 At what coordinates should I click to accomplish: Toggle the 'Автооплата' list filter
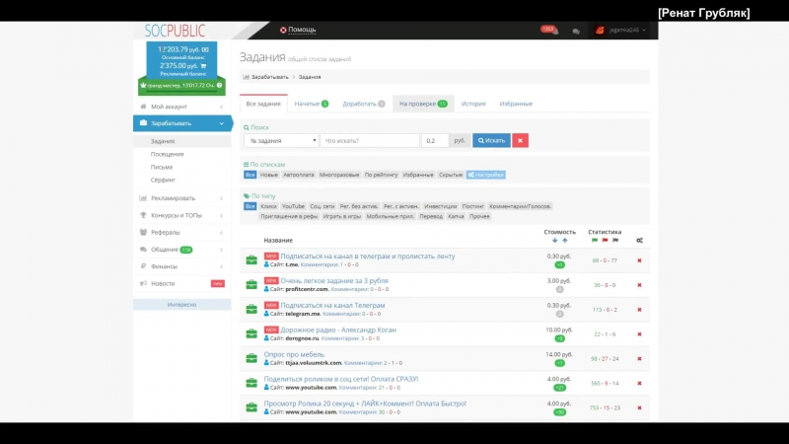(298, 175)
